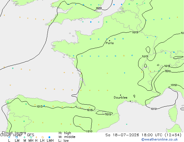
Task: Click the 18:00 UTC (12+54) time text
Action: point(161,135)
